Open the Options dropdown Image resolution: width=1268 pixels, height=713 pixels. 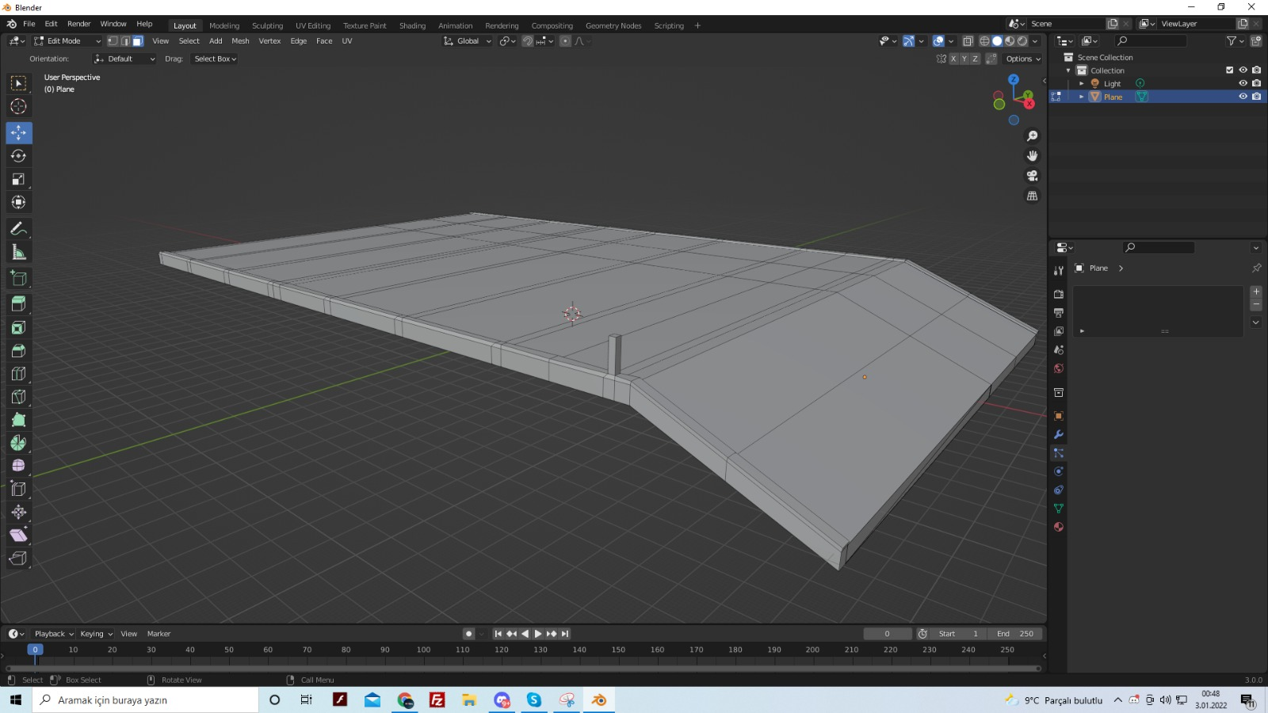tap(1023, 59)
